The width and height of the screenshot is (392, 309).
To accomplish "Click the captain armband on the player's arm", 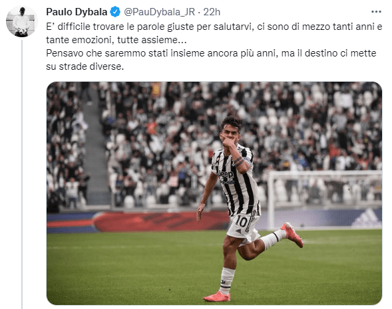I will 248,159.
